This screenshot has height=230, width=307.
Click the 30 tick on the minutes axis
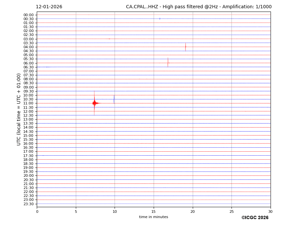pyautogui.click(x=270, y=211)
